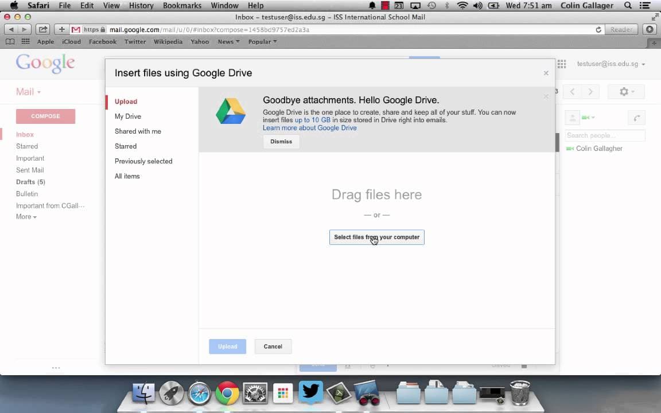This screenshot has height=413, width=661.
Task: Click the Safari share button
Action: [x=42, y=29]
